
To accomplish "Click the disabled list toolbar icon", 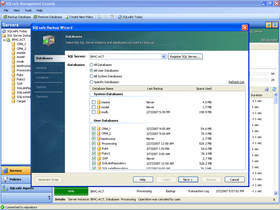I will coord(112,17).
